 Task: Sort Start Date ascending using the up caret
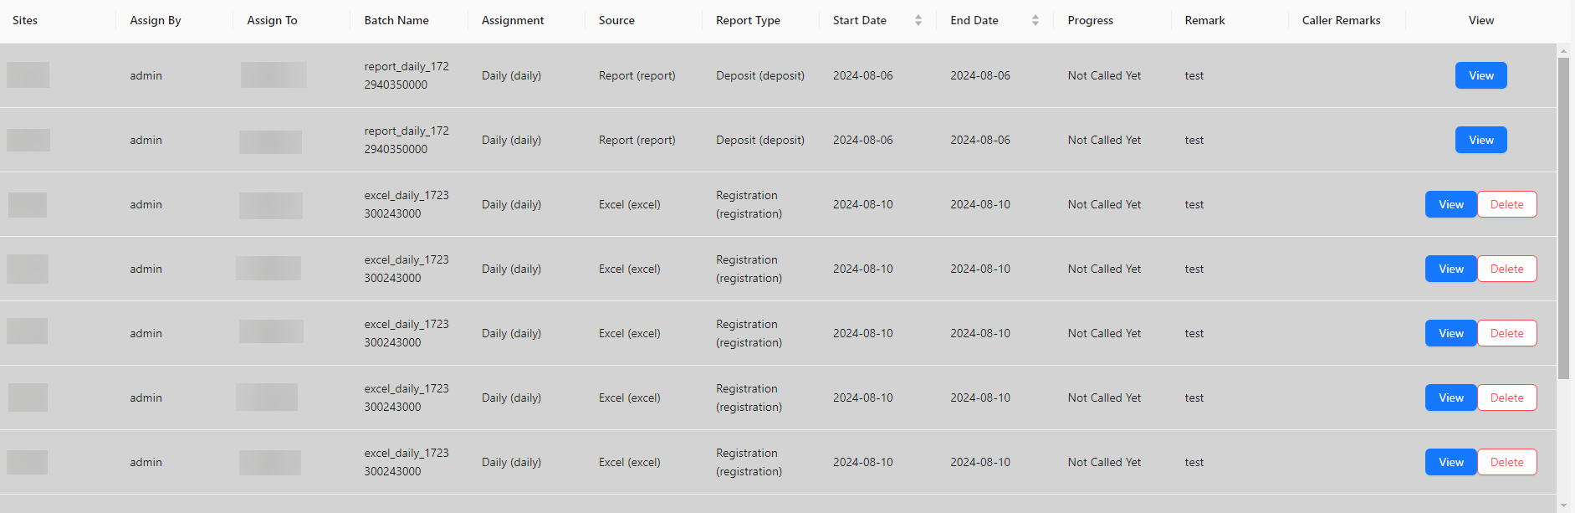pos(918,15)
